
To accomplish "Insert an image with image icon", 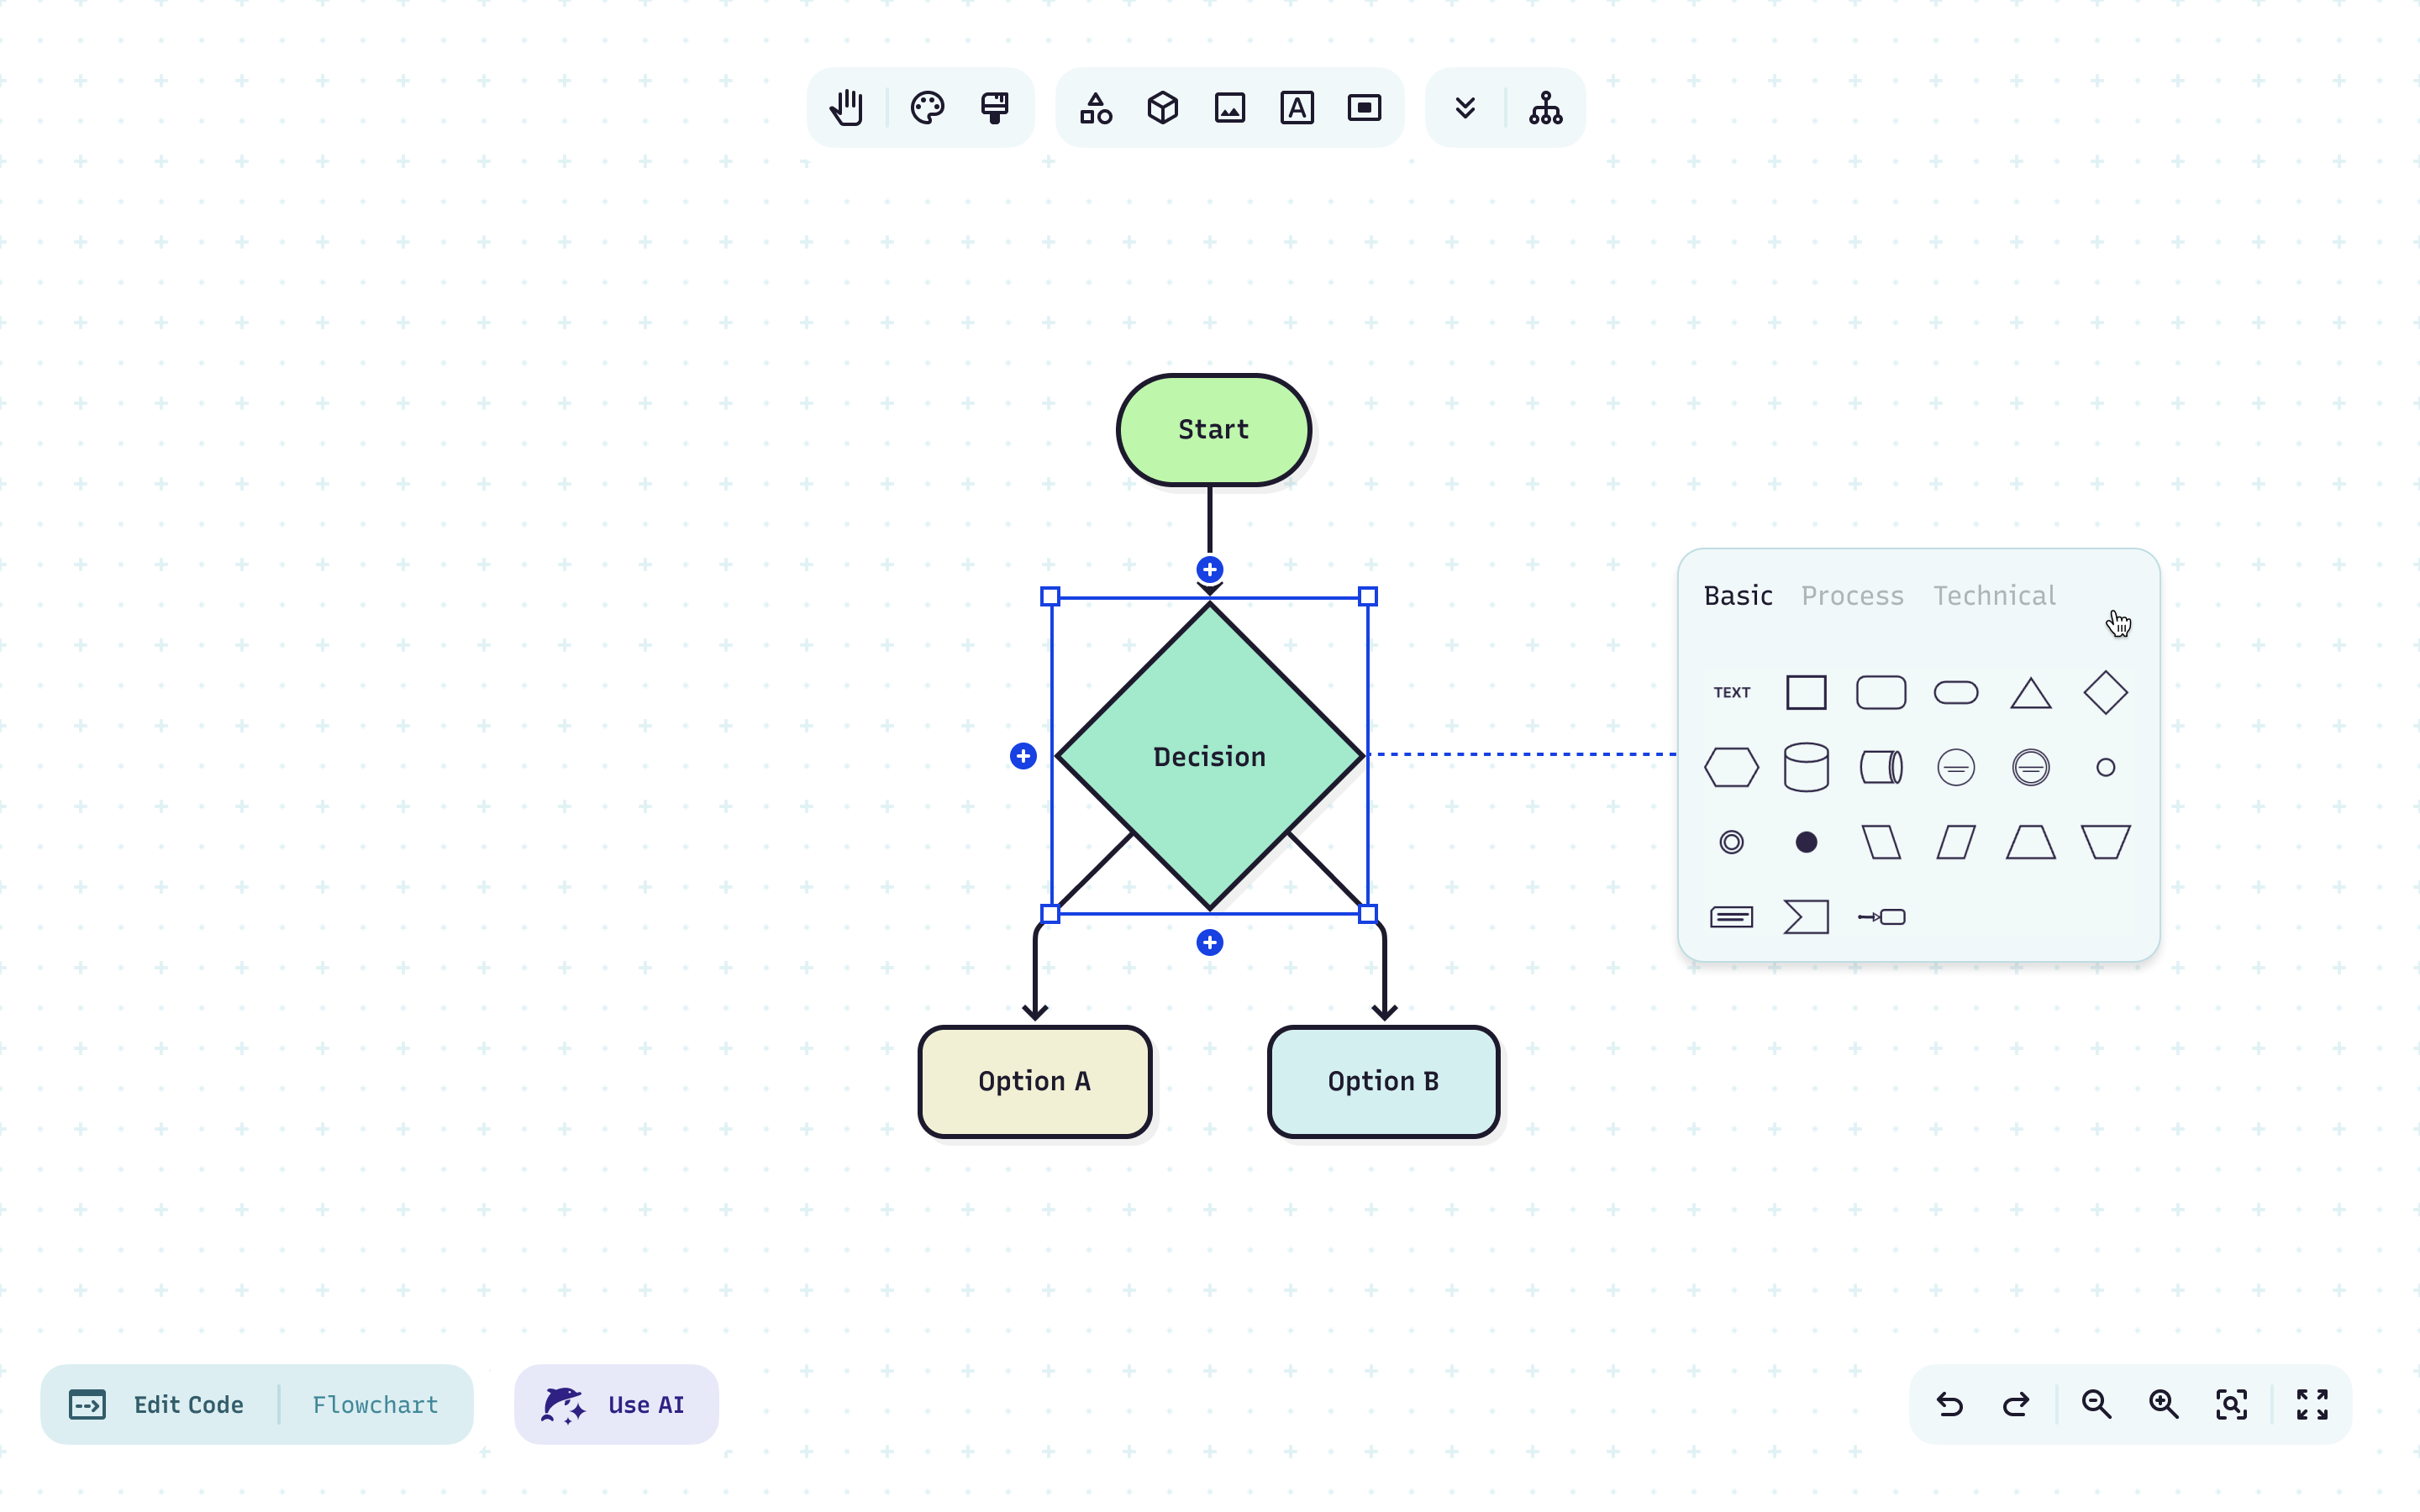I will click(x=1230, y=108).
